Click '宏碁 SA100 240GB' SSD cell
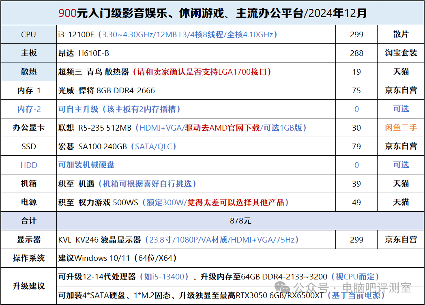Screen dimensions: 425x305 196,147
